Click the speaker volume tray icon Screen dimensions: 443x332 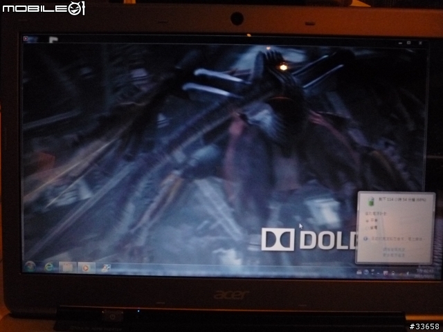click(x=407, y=273)
